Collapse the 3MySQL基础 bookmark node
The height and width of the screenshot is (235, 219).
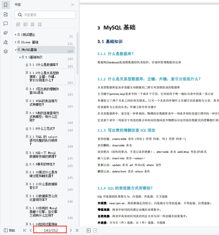16,49
